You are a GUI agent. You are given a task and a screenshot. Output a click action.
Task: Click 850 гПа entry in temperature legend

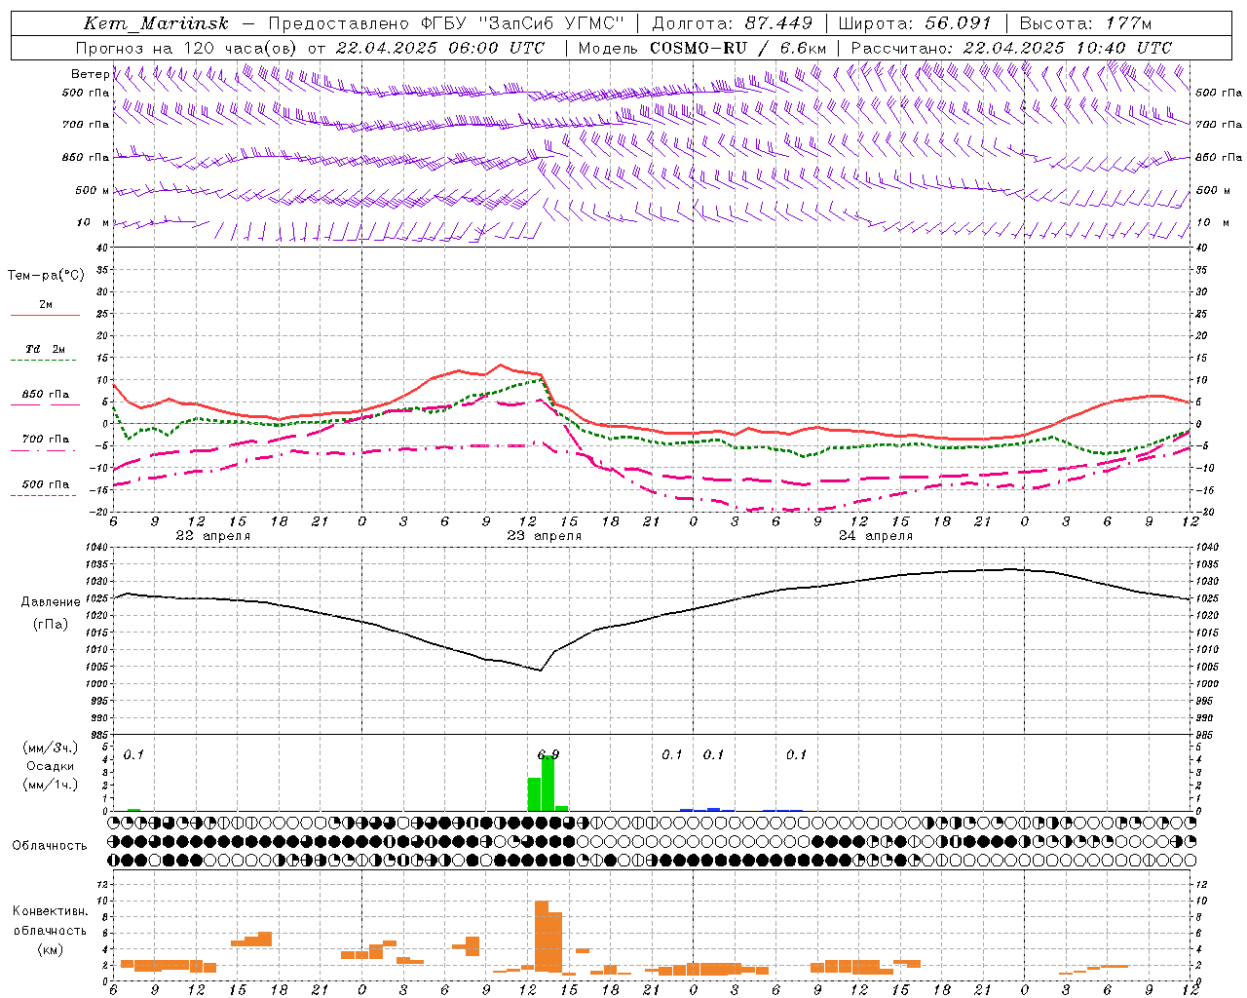[45, 395]
